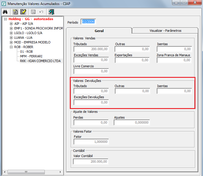
Task: Click Tributado field under Valores Vendas
Action: (x=91, y=49)
